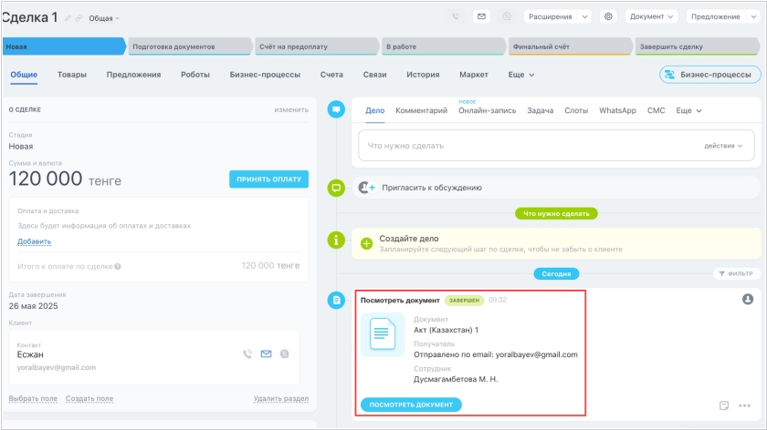The image size is (767, 430).
Task: Expand the Еще menu in activity tabs
Action: click(688, 111)
